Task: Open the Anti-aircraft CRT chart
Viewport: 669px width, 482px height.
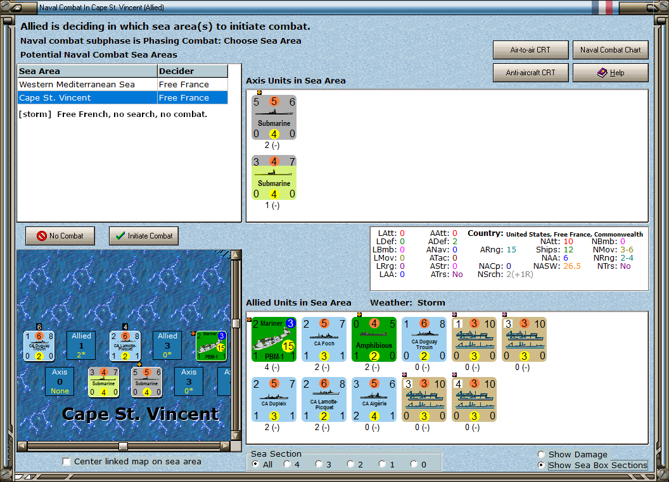Action: (530, 73)
